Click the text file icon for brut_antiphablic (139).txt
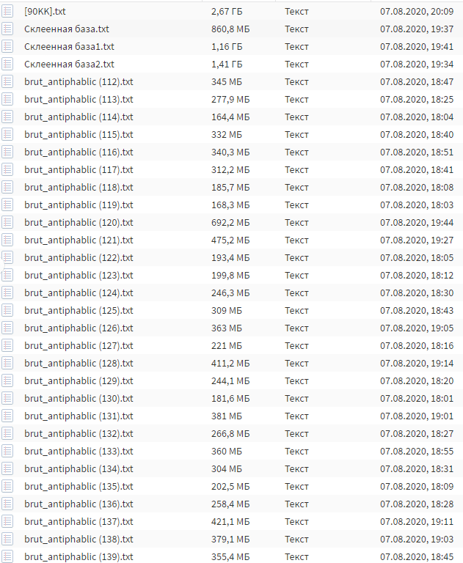The height and width of the screenshot is (563, 463). pyautogui.click(x=7, y=556)
